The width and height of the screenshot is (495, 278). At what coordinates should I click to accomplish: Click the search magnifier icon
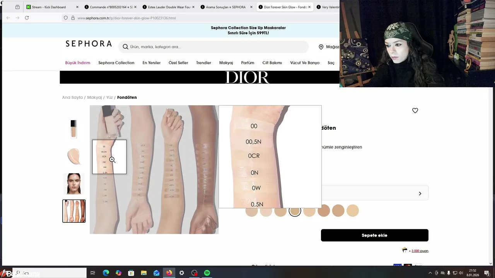125,47
